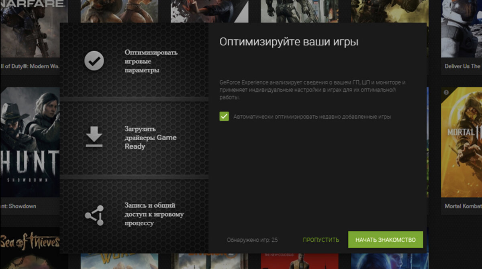Open the Hunt: Showdown game thumbnail
The width and height of the screenshot is (482, 269).
pos(30,142)
